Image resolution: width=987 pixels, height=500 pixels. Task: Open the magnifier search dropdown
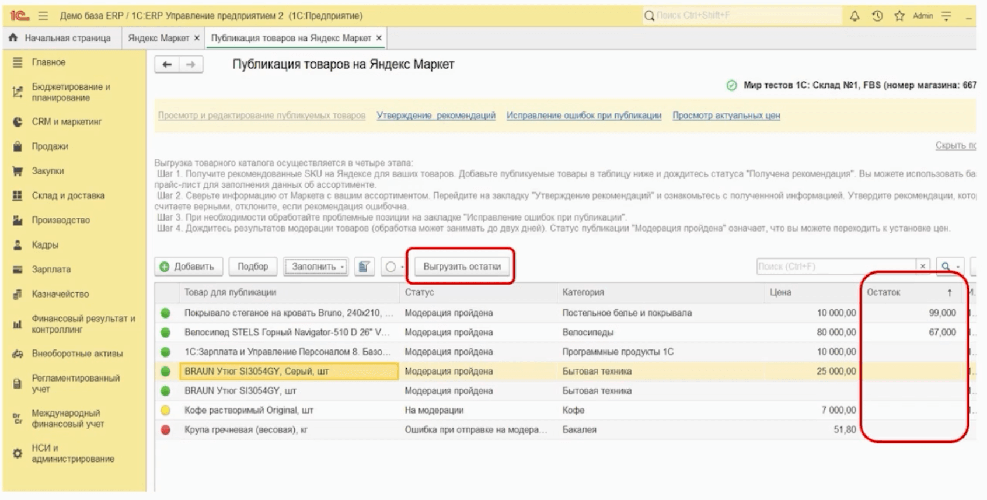[x=950, y=267]
